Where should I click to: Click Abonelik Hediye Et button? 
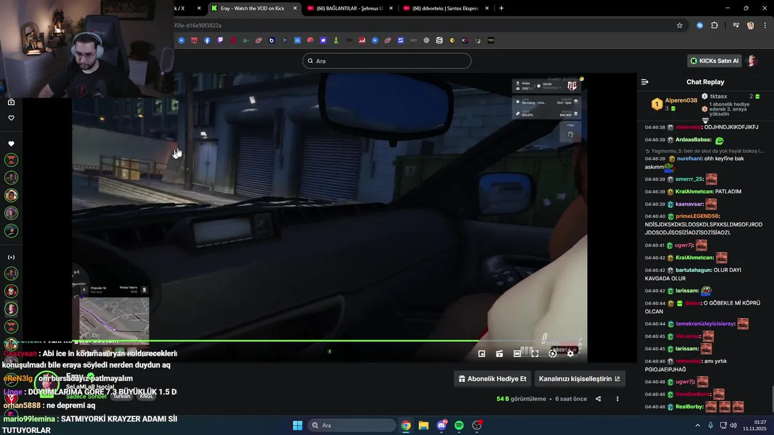click(492, 379)
